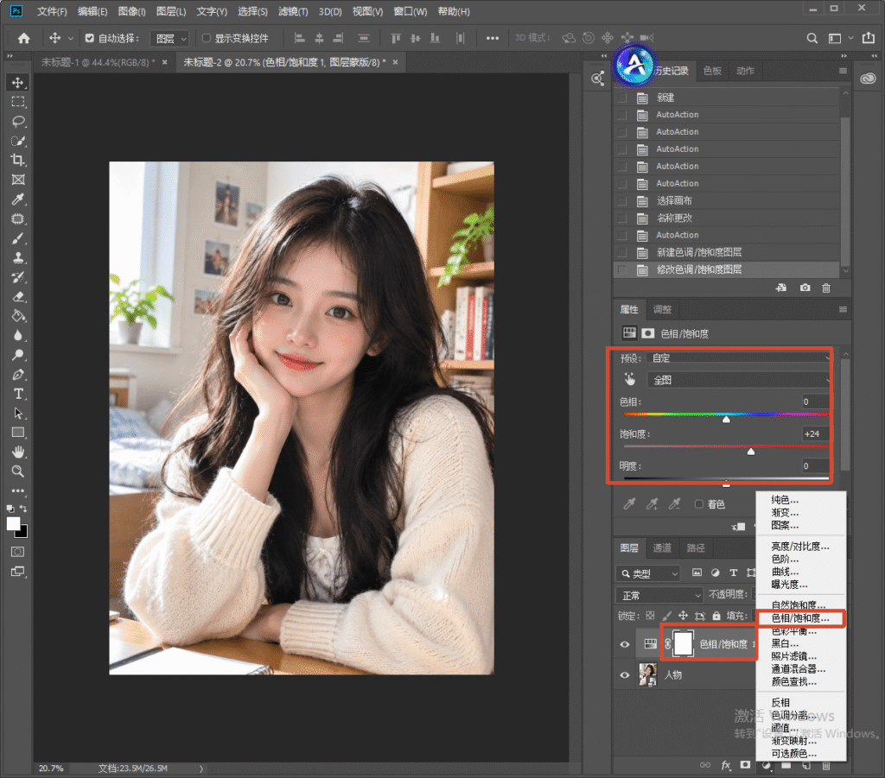885x778 pixels.
Task: Select the Move tool in the toolbox
Action: tap(18, 83)
